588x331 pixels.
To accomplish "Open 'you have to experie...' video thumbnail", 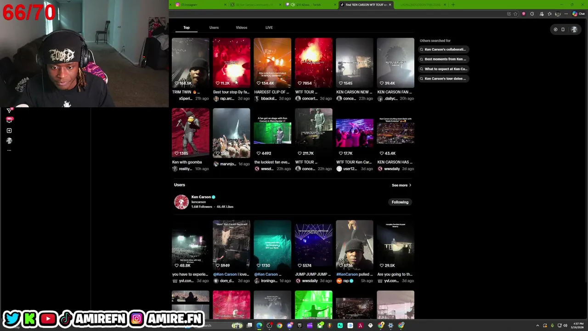I will [191, 245].
